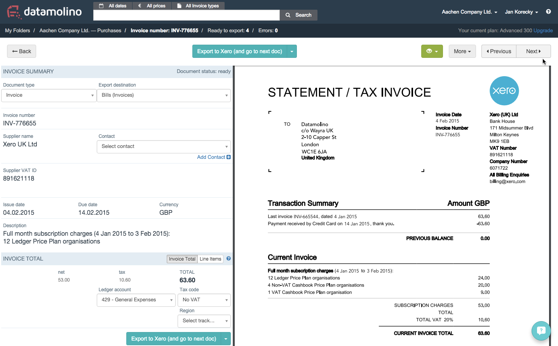558x346 pixels.
Task: Open the All prices filter
Action: [x=152, y=6]
